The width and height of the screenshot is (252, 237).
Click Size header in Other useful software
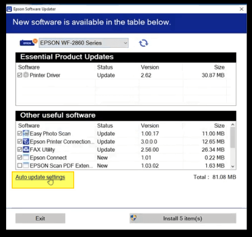(219, 126)
